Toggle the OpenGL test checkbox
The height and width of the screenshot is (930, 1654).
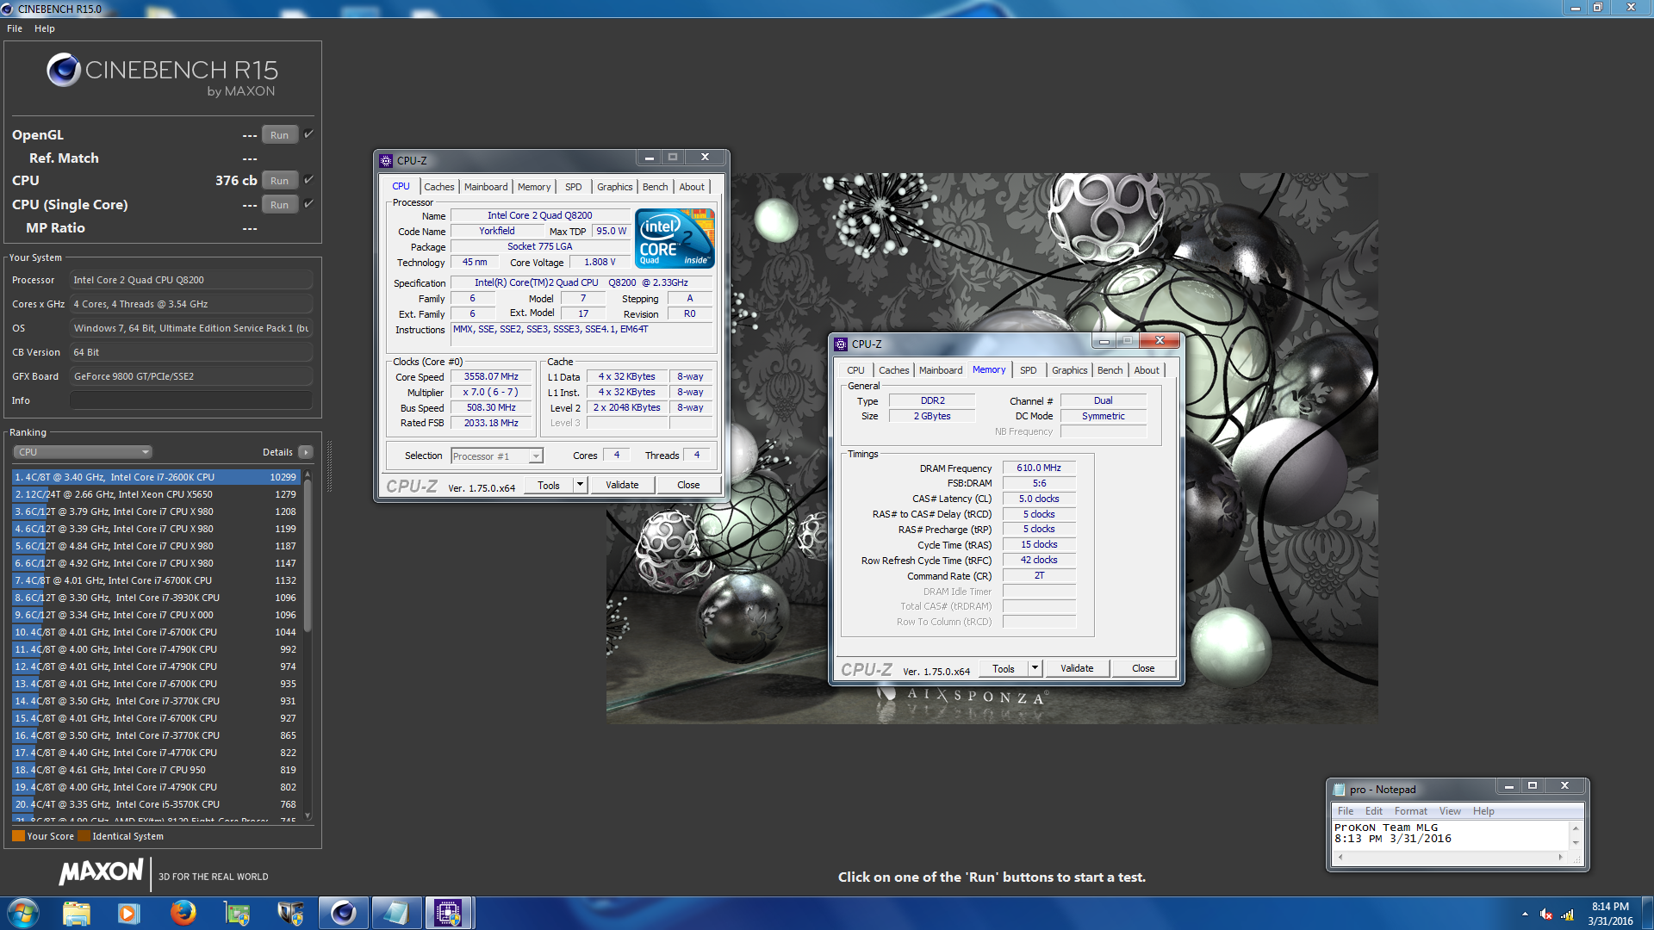pos(308,134)
